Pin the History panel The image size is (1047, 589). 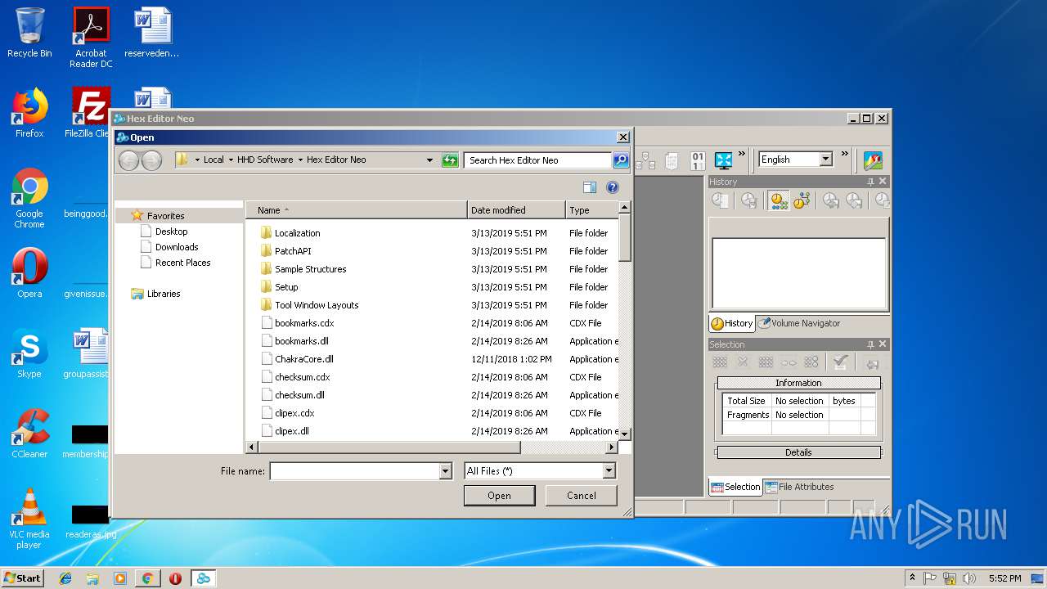[x=870, y=182]
